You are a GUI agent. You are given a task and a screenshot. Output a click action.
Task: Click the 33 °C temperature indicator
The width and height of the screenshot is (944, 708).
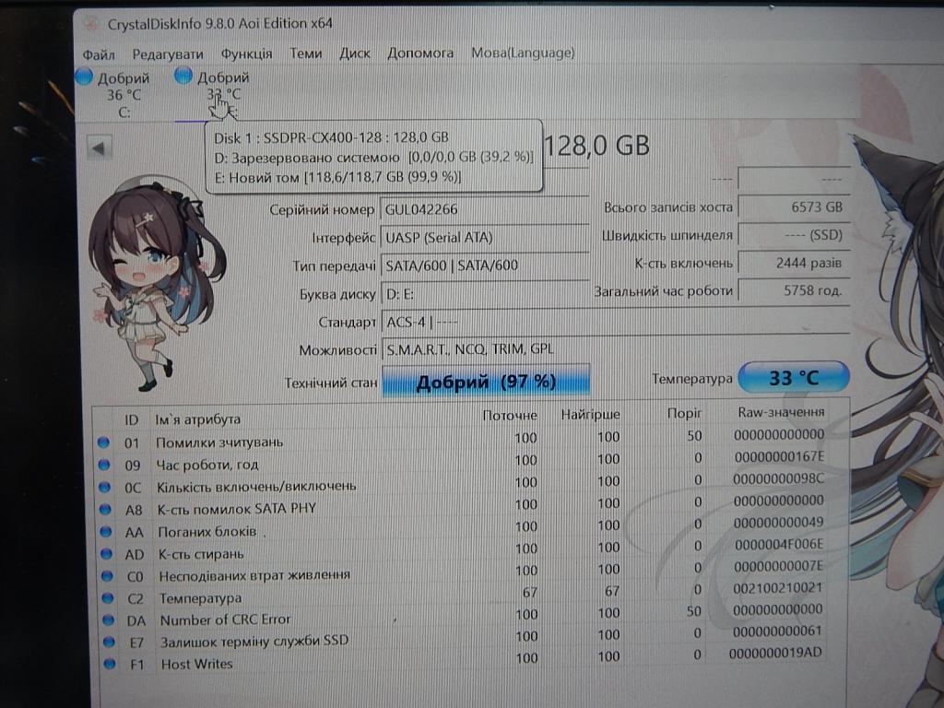coord(794,377)
